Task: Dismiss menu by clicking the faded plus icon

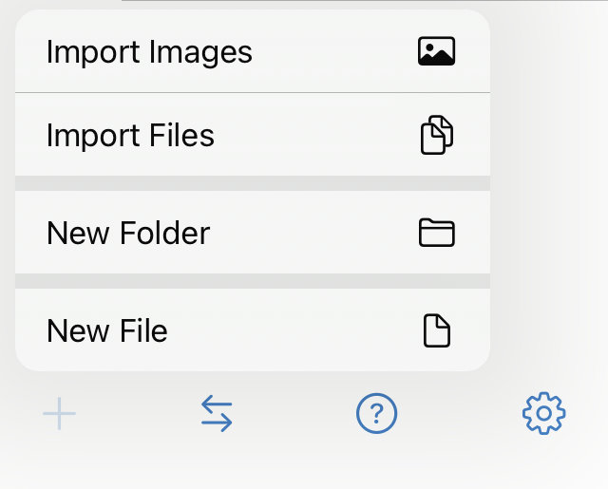Action: [x=59, y=413]
